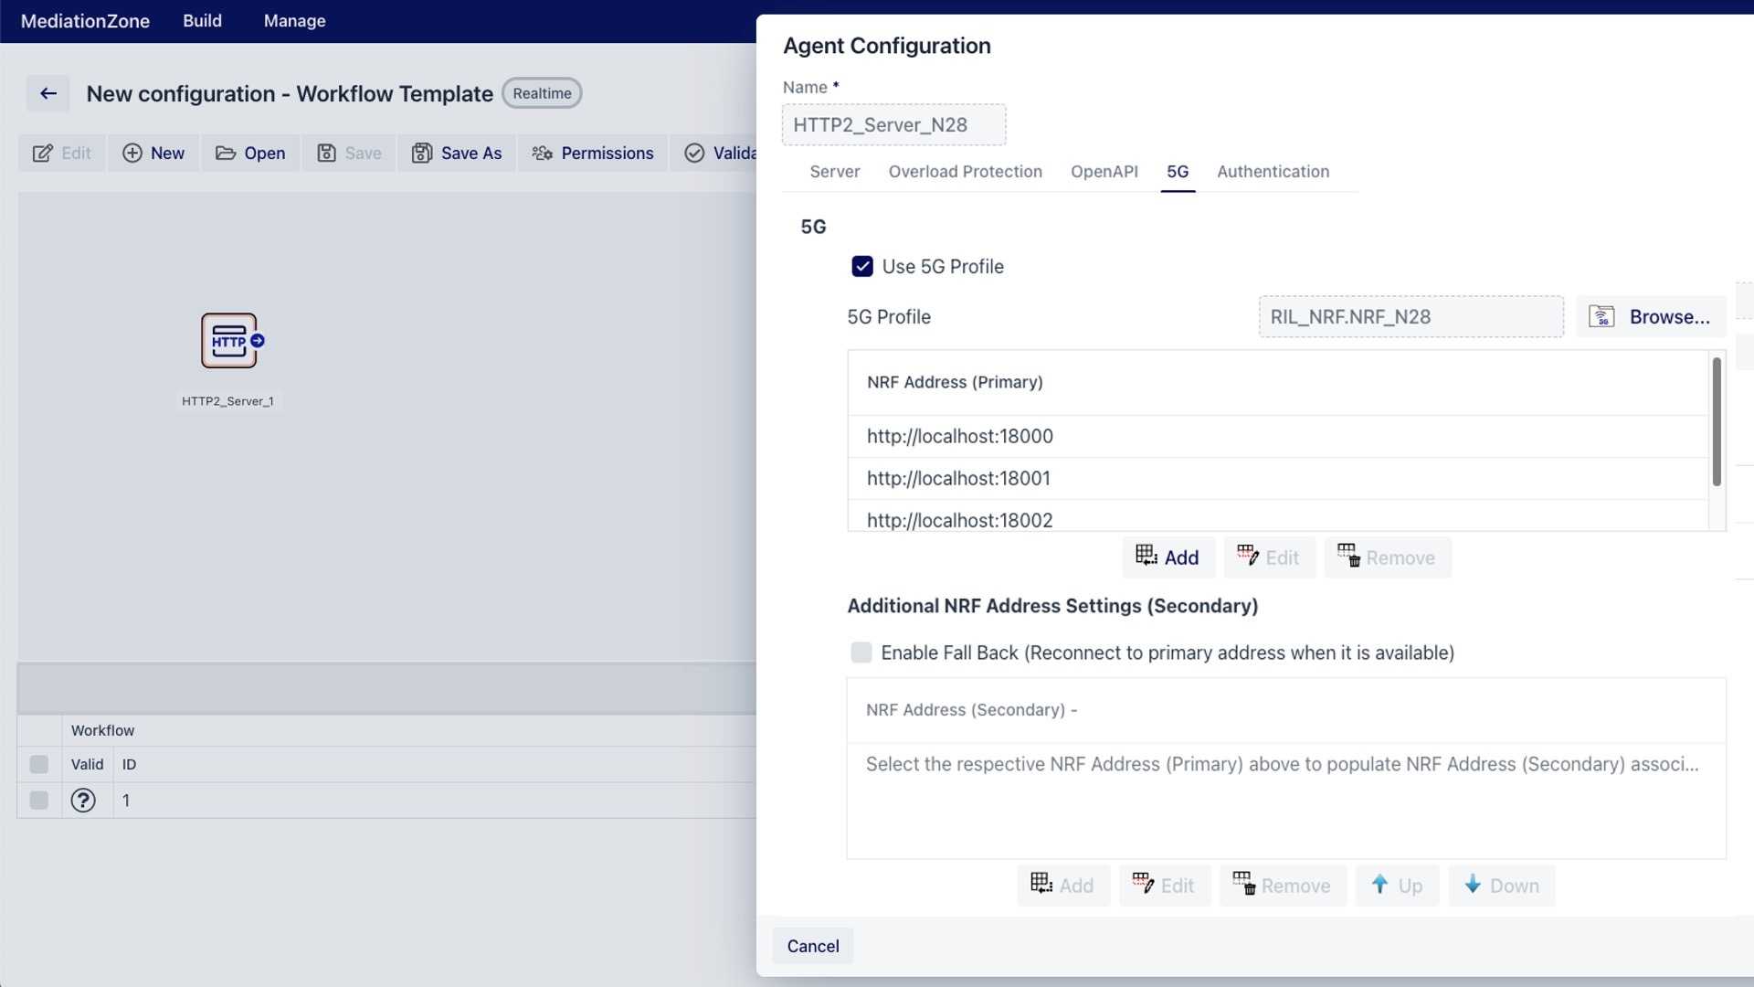Switch to the Authentication tab
1754x987 pixels.
pyautogui.click(x=1273, y=171)
